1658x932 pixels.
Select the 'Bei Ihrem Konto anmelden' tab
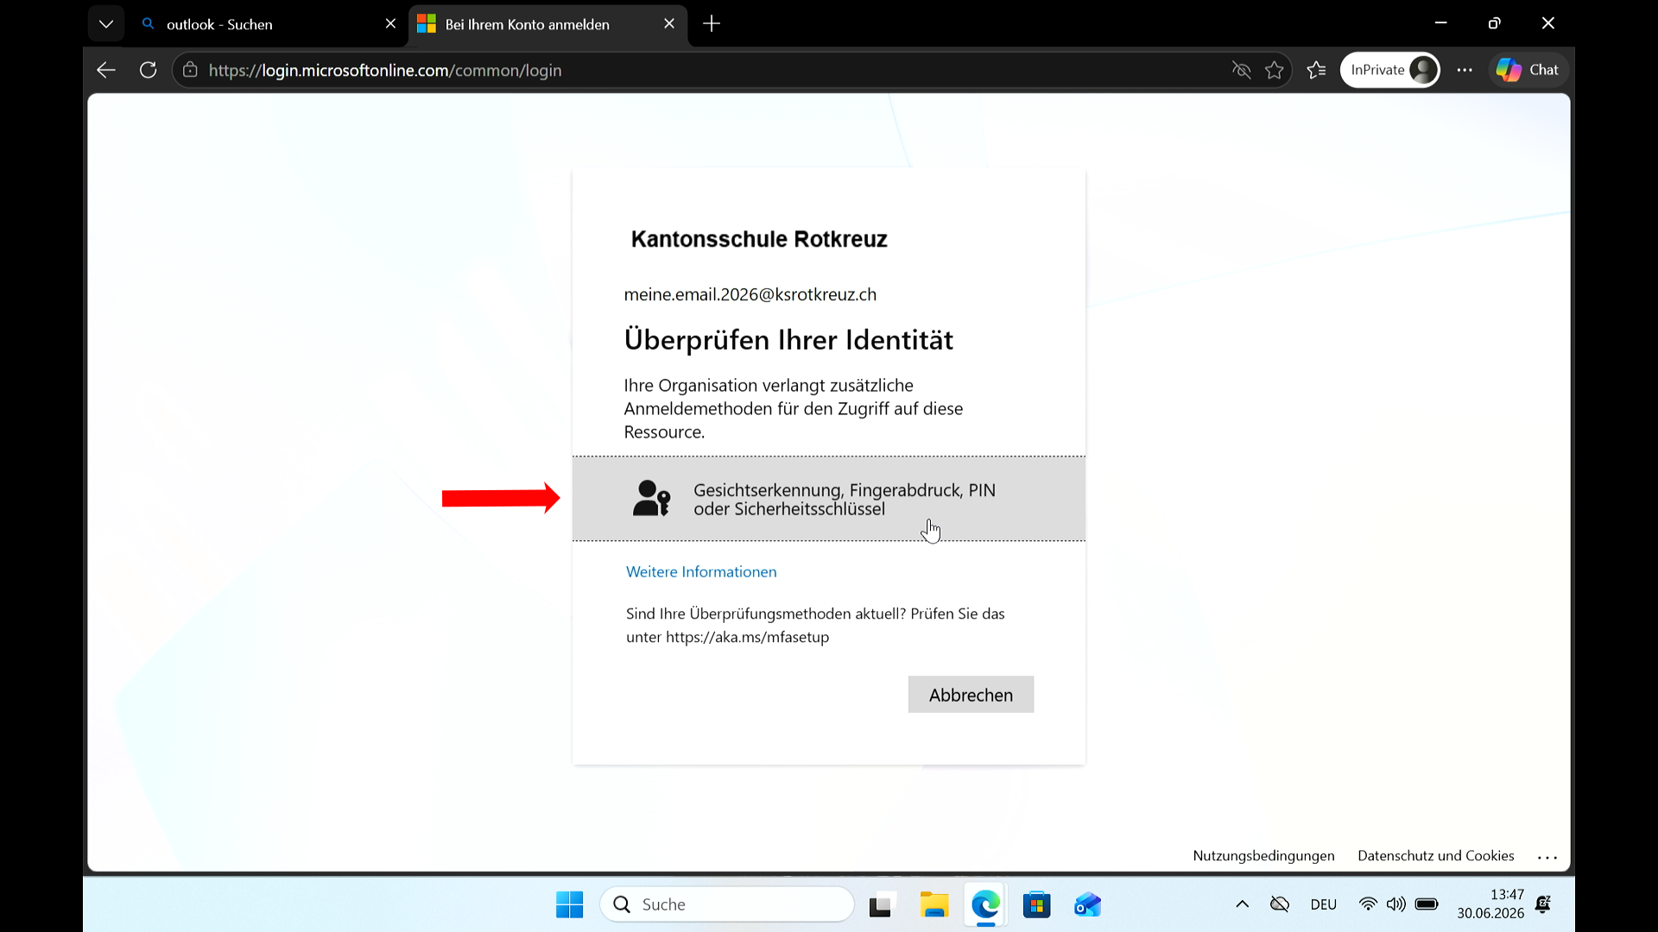point(547,24)
